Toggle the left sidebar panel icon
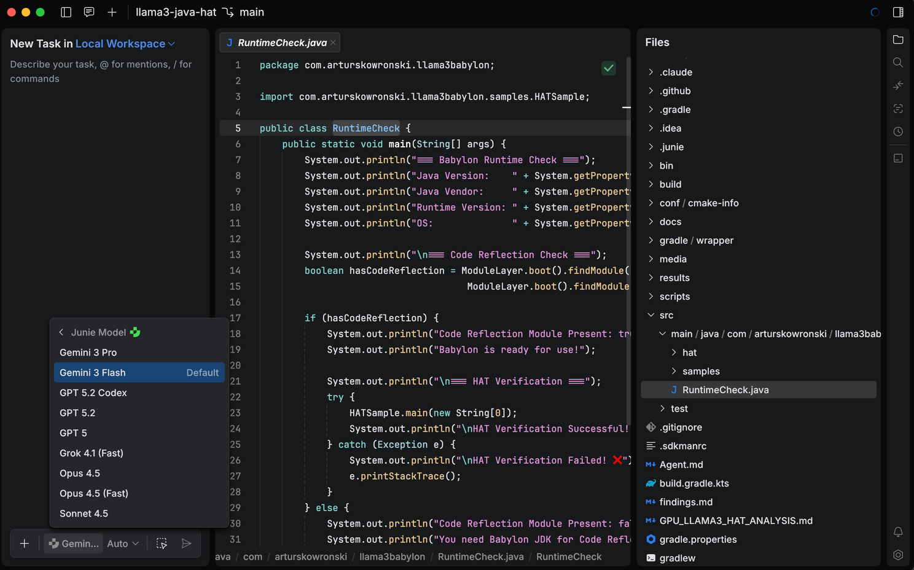The width and height of the screenshot is (914, 570). pyautogui.click(x=66, y=12)
